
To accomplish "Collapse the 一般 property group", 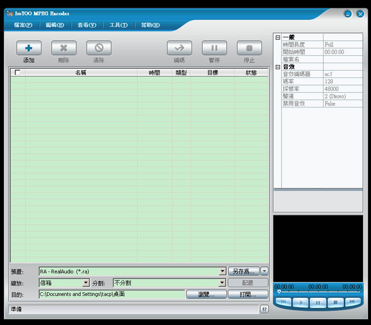I will click(278, 38).
